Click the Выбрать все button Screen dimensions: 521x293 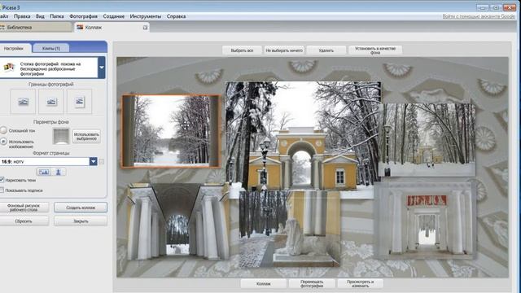tap(242, 50)
